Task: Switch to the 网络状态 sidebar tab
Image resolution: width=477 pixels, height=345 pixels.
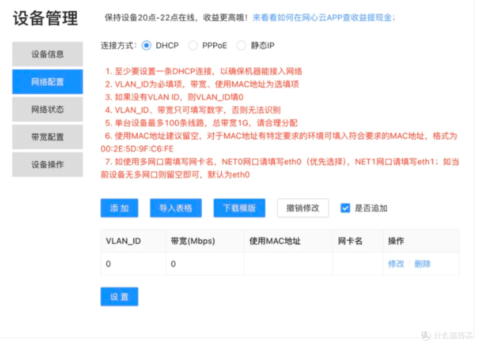Action: (47, 109)
